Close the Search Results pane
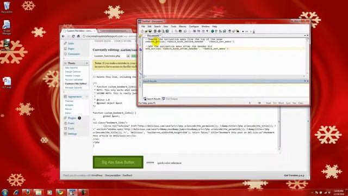The height and width of the screenshot is (196, 348). 307,81
